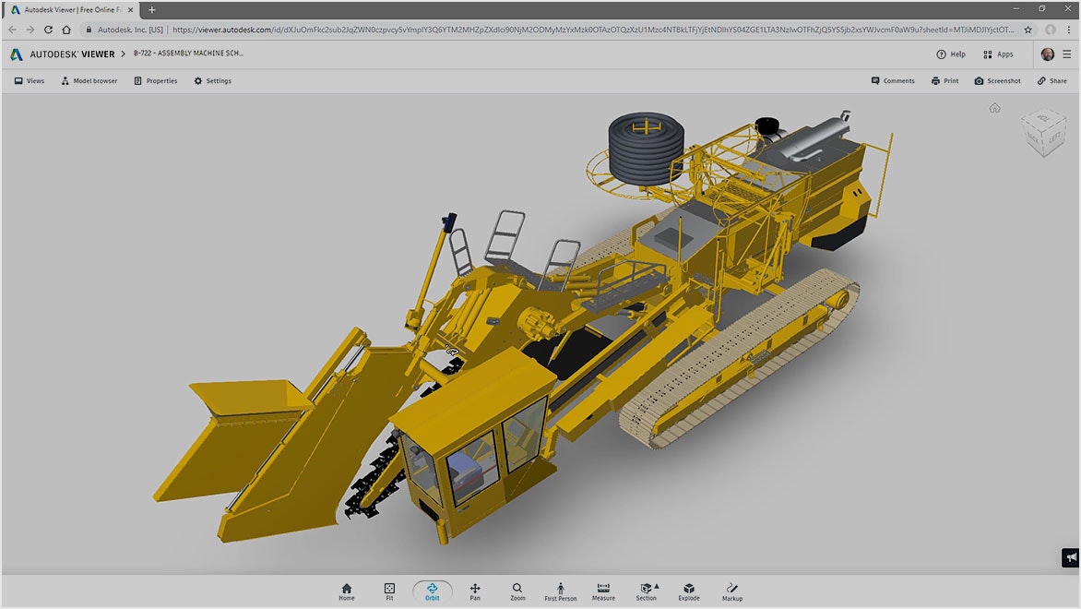
Task: Click the Share button
Action: (x=1051, y=80)
